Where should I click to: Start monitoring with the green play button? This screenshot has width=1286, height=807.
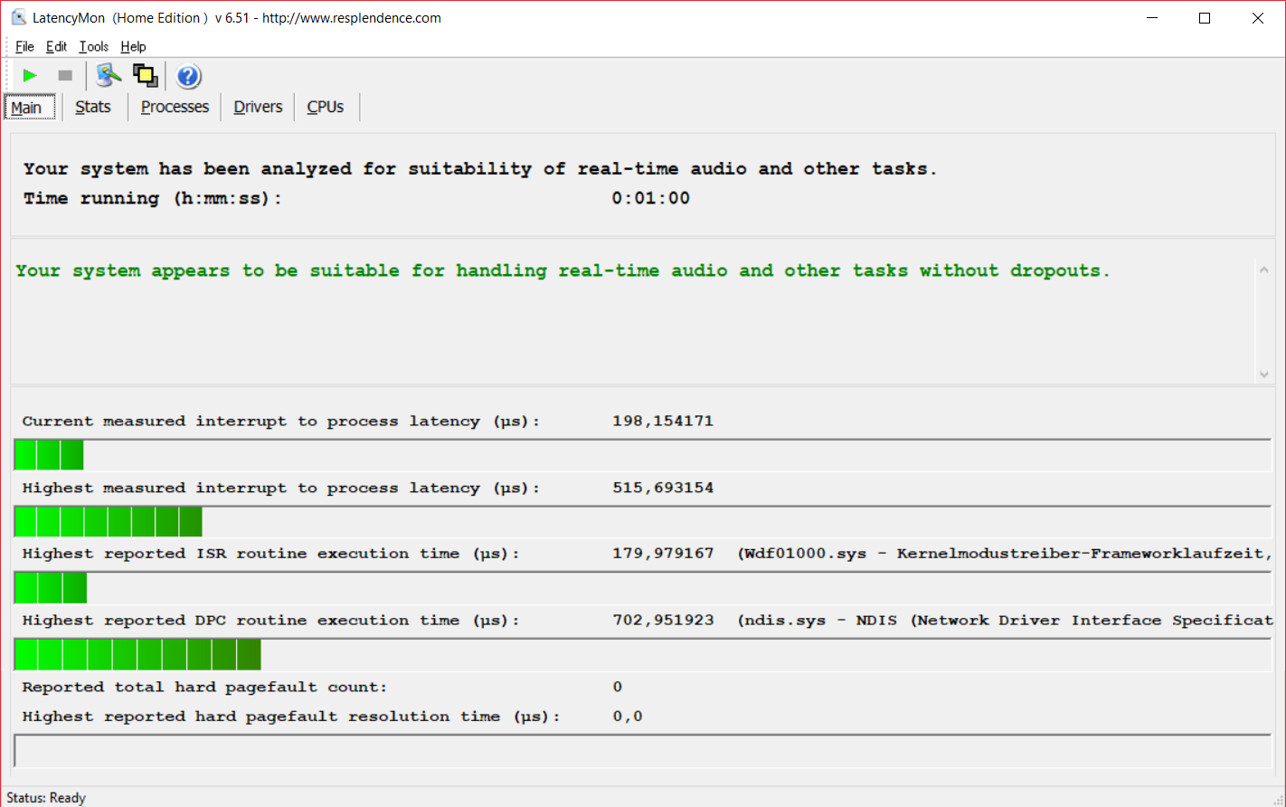[30, 76]
